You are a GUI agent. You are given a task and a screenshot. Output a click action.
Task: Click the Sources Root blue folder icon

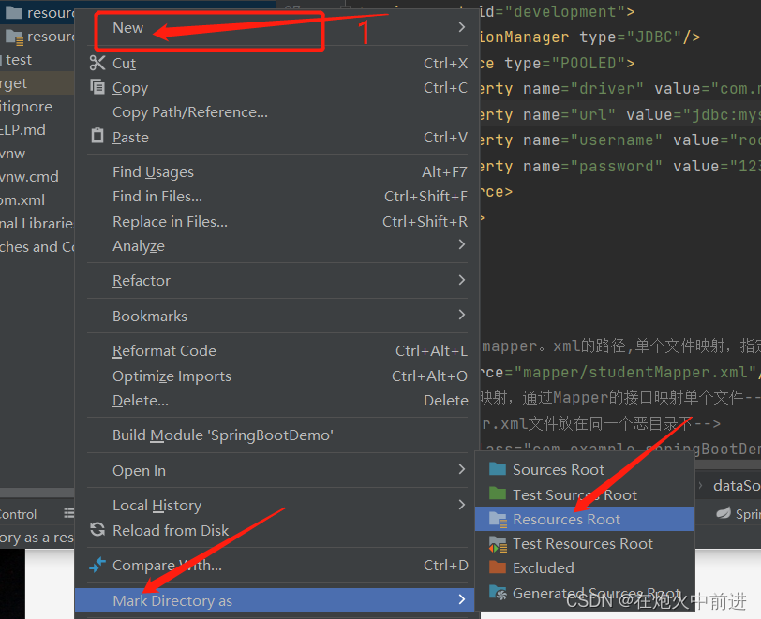point(498,469)
